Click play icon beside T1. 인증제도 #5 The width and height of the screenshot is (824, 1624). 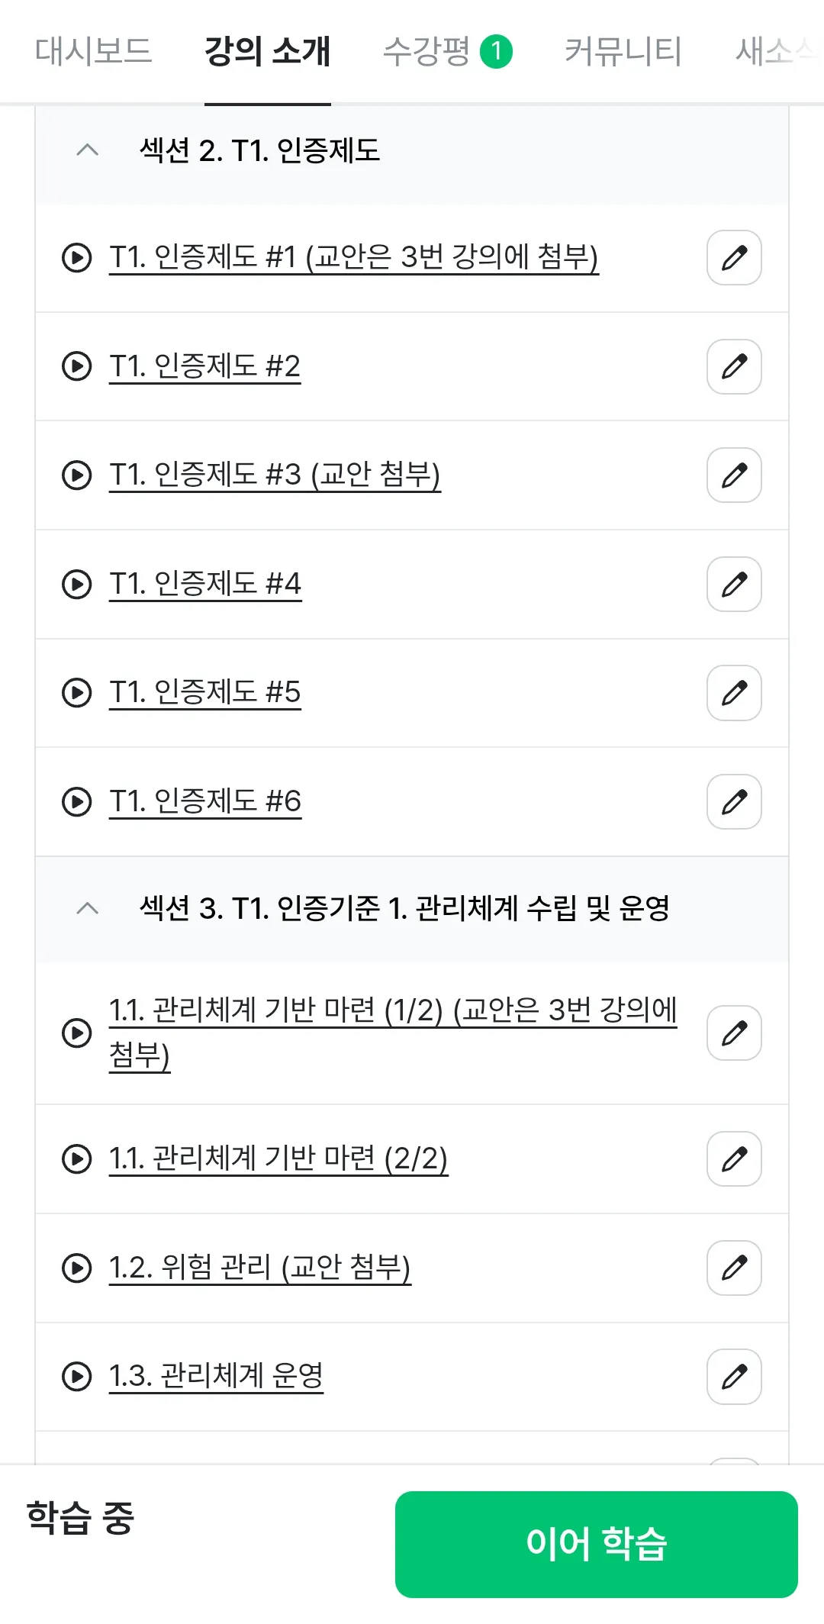[76, 693]
